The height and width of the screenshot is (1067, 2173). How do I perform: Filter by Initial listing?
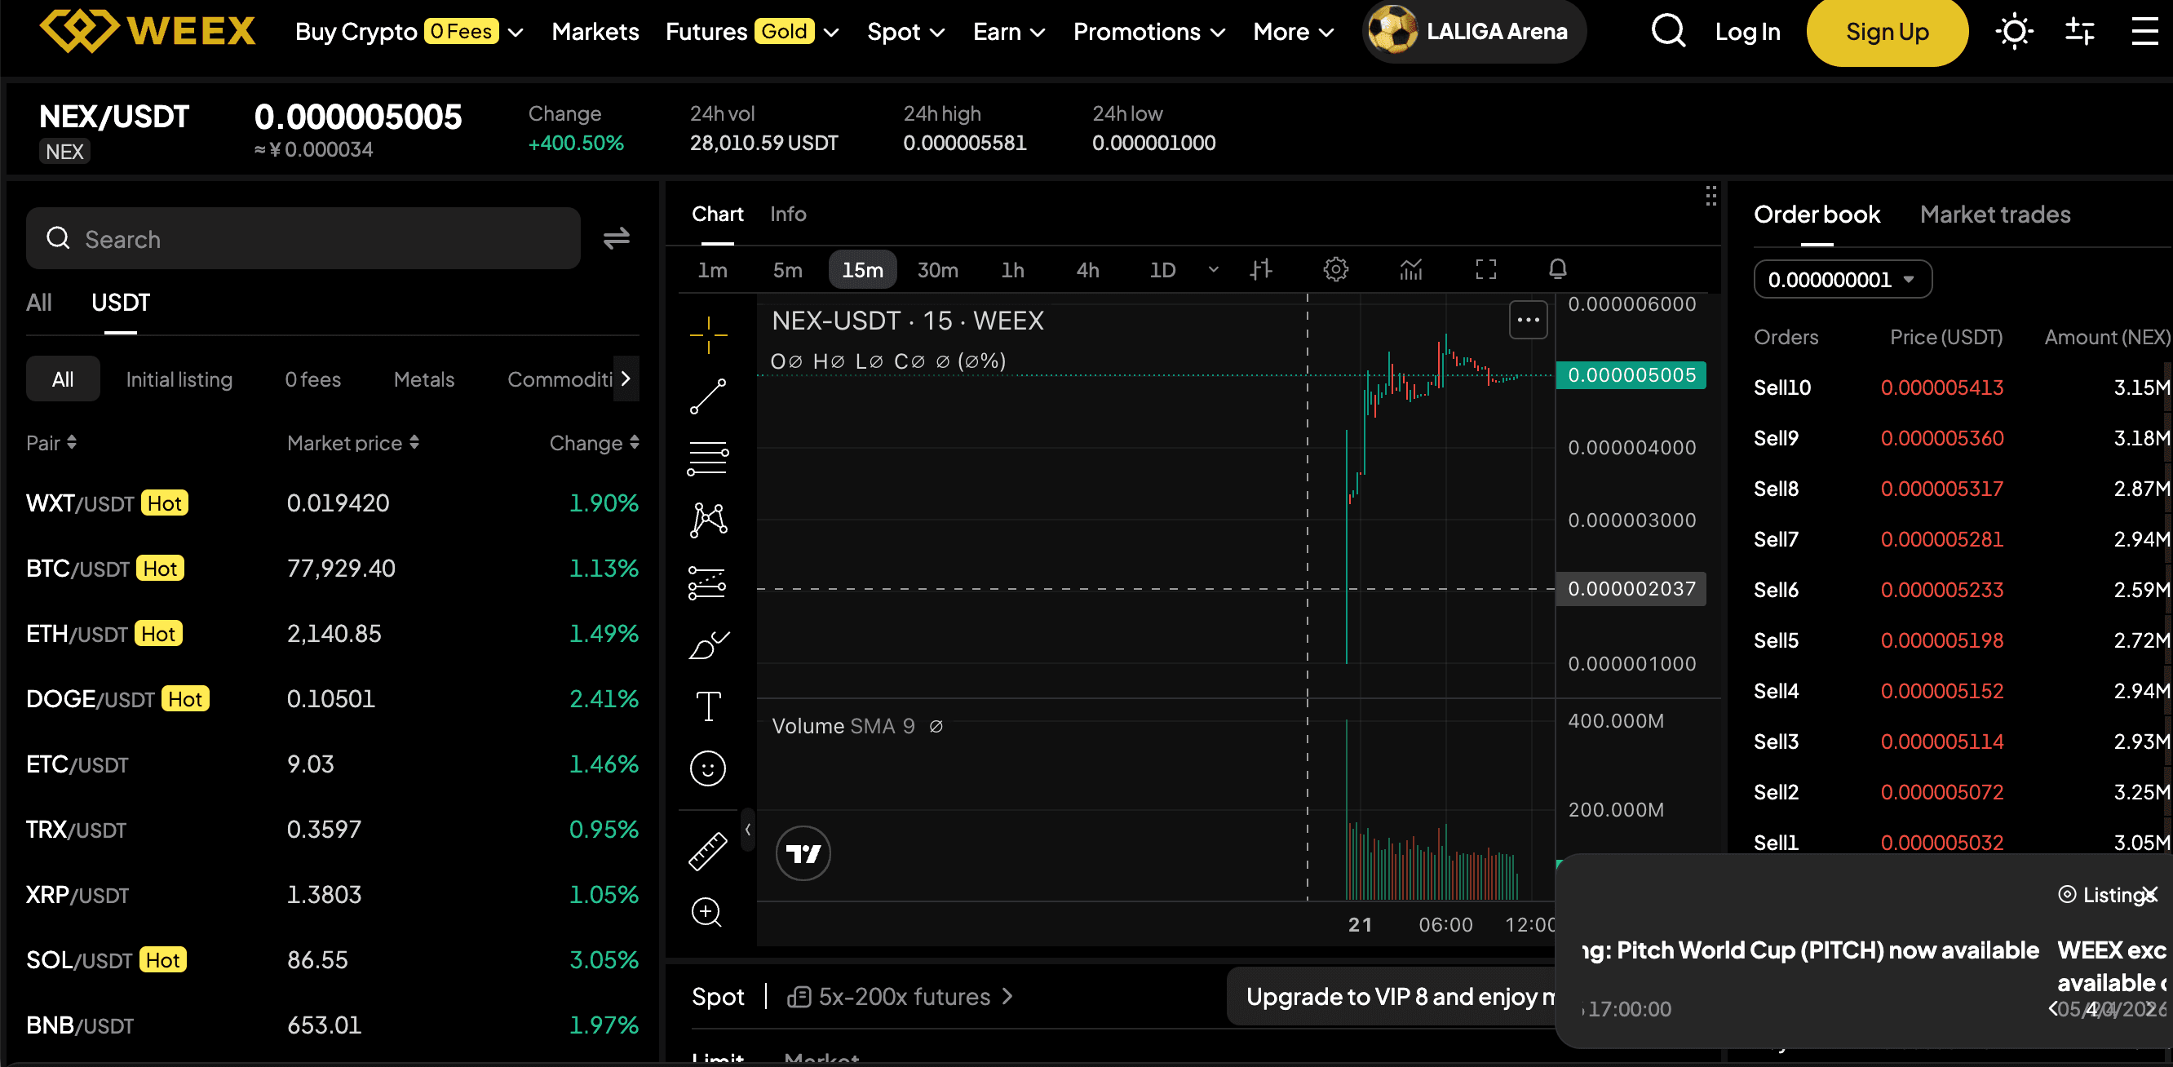tap(179, 379)
